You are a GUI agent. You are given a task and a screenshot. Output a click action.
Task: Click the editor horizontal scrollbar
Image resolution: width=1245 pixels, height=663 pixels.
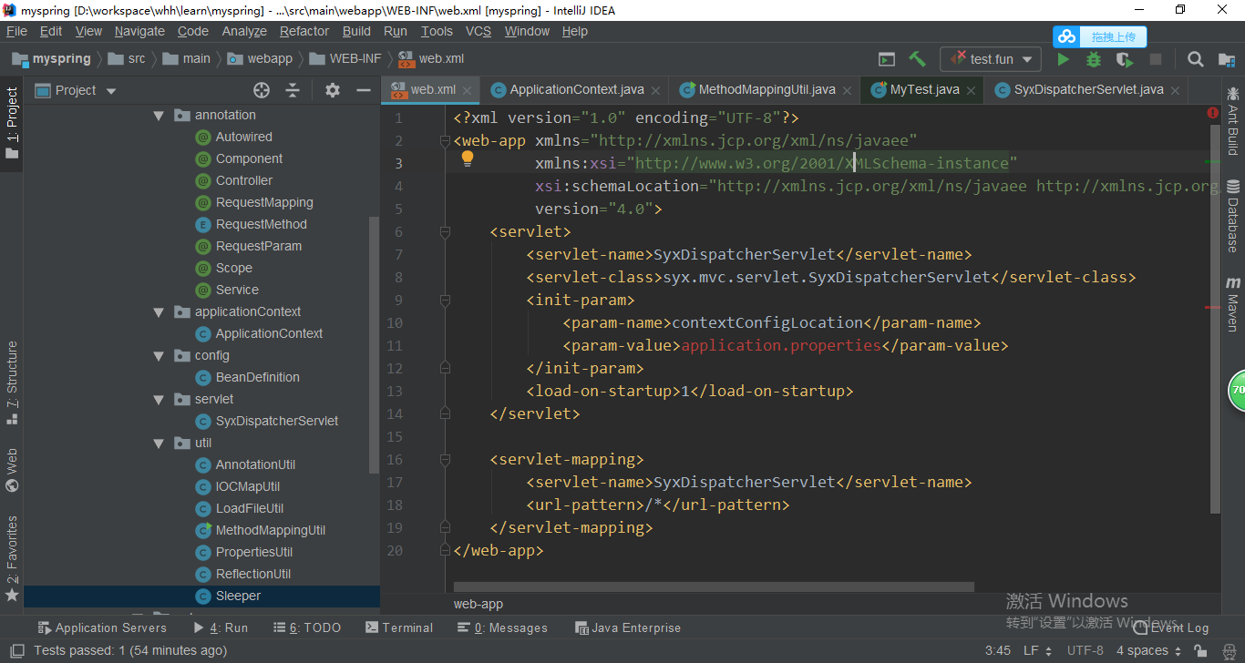tap(714, 587)
